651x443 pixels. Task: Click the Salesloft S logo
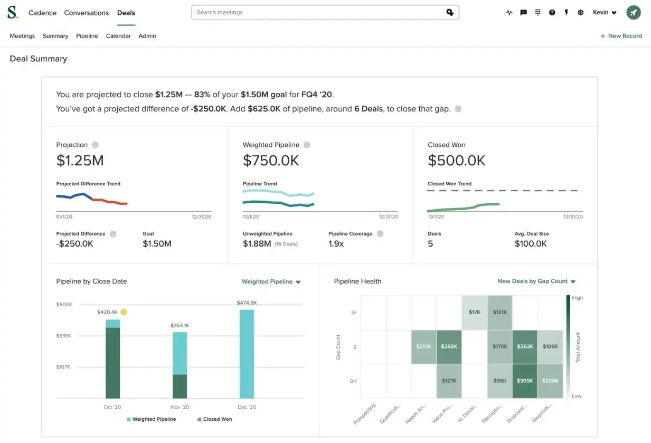coord(12,12)
